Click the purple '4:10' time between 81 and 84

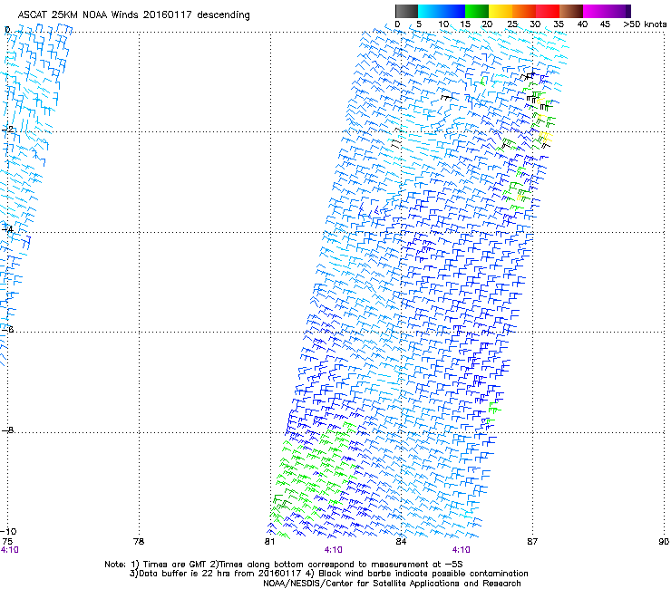click(x=333, y=550)
